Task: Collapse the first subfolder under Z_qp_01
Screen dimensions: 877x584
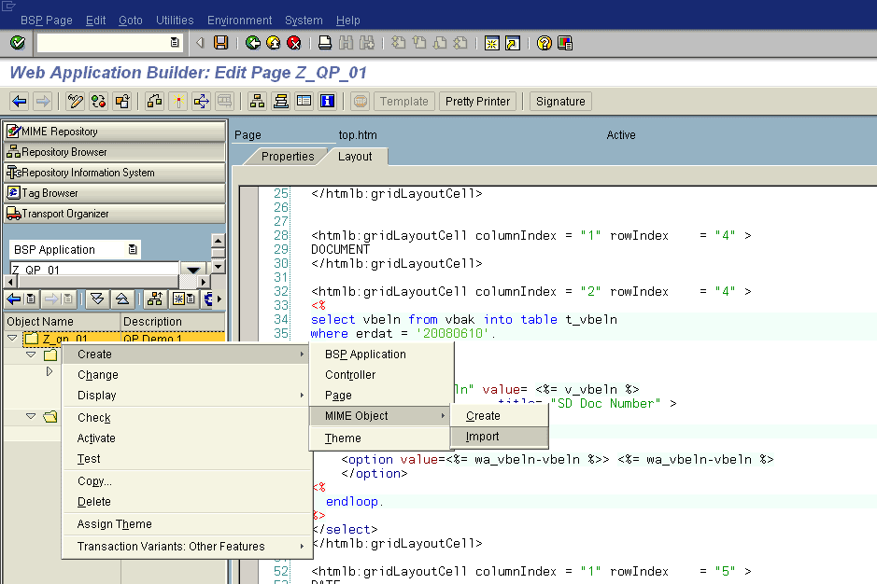Action: 32,355
